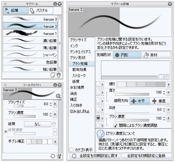
Task: Open the 手ブレ補正 arrow expander
Action: (55, 142)
